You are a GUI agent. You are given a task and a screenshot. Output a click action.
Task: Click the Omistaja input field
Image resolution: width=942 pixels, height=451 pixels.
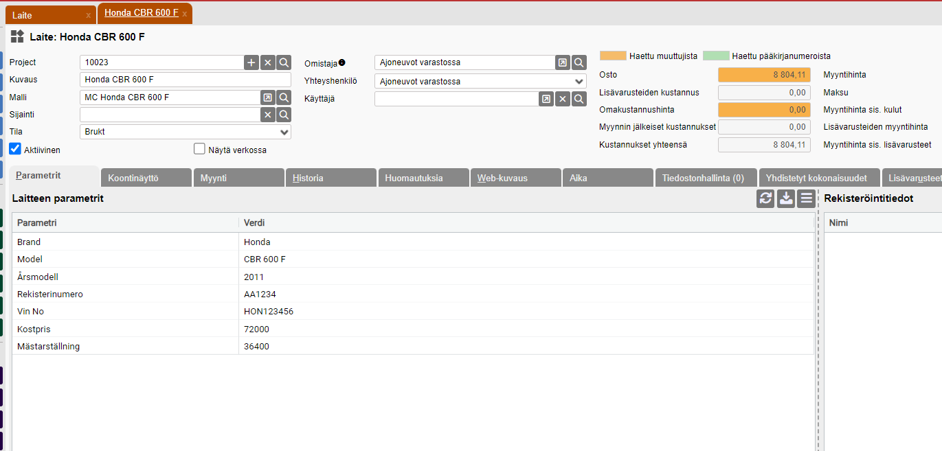464,62
